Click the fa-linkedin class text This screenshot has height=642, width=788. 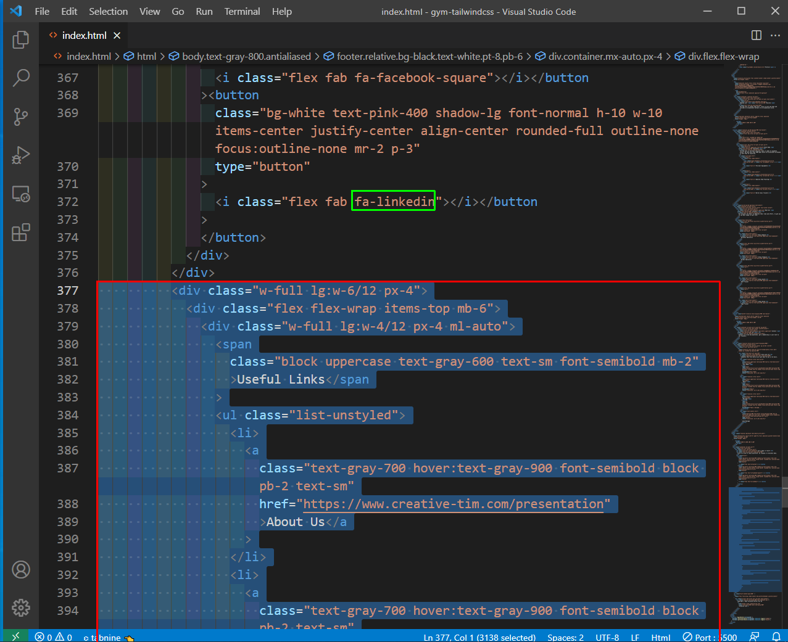[394, 202]
